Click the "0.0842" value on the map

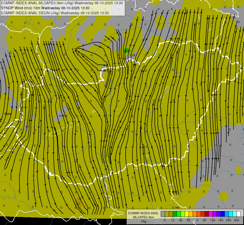[x=63, y=116]
